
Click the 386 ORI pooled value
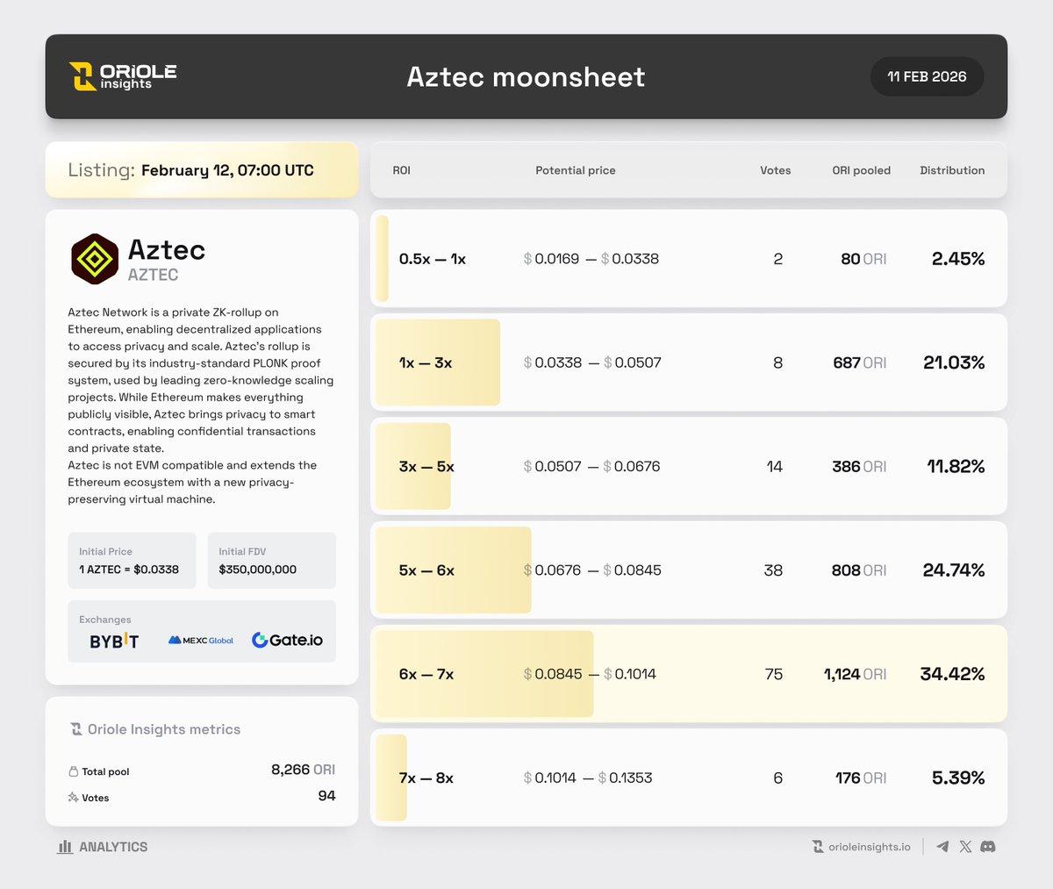(x=859, y=466)
